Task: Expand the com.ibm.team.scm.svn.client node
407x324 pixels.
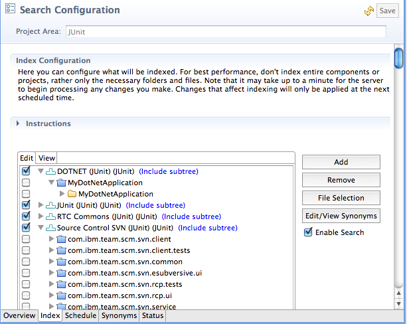Action: pos(51,239)
